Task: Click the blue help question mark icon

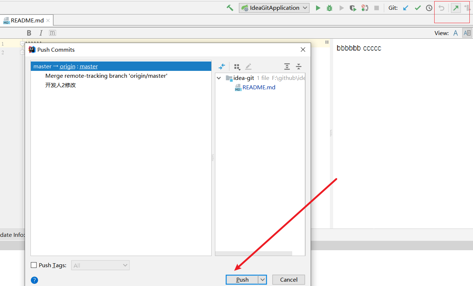Action: [34, 280]
